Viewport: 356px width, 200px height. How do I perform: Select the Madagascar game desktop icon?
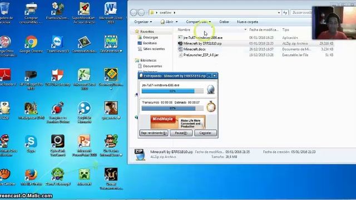click(x=31, y=111)
